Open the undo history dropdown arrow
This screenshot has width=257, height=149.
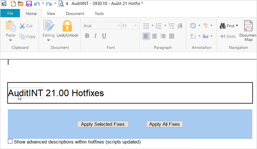tap(43, 3)
